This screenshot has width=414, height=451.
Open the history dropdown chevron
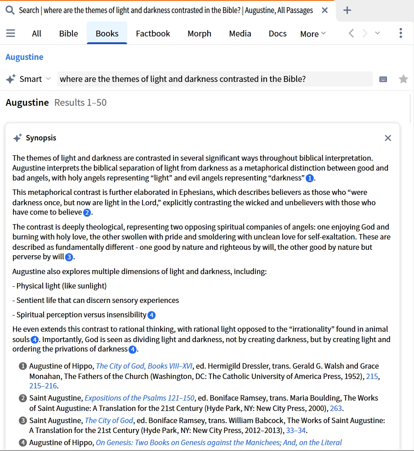click(x=378, y=33)
